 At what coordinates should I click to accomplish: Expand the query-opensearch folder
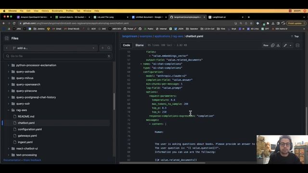tap(9, 85)
